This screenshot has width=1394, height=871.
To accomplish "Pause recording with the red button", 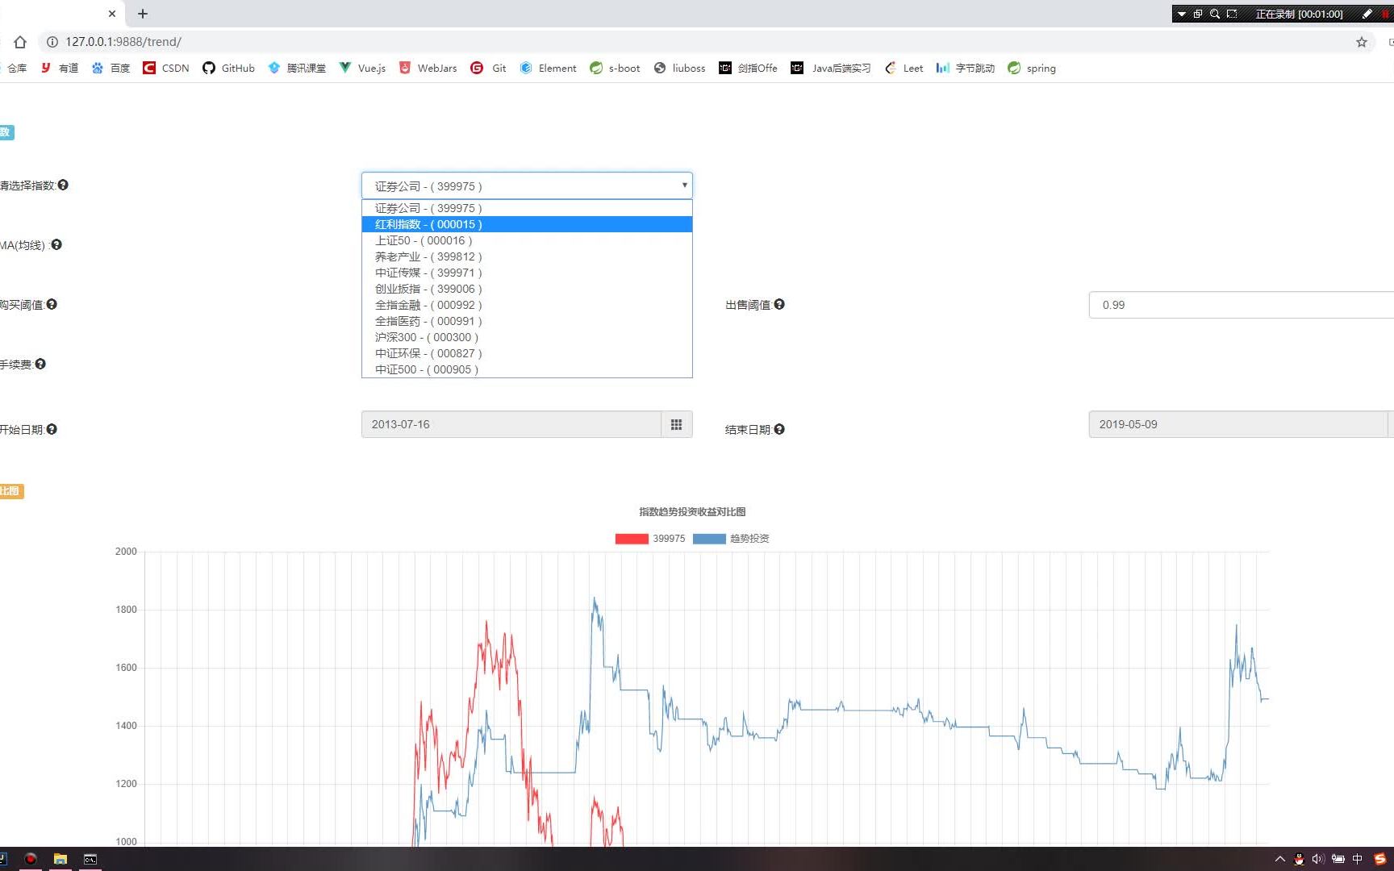I will point(1386,14).
